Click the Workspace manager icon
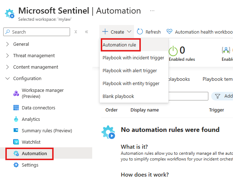Screen dimensions: 233x178 pos(16,93)
